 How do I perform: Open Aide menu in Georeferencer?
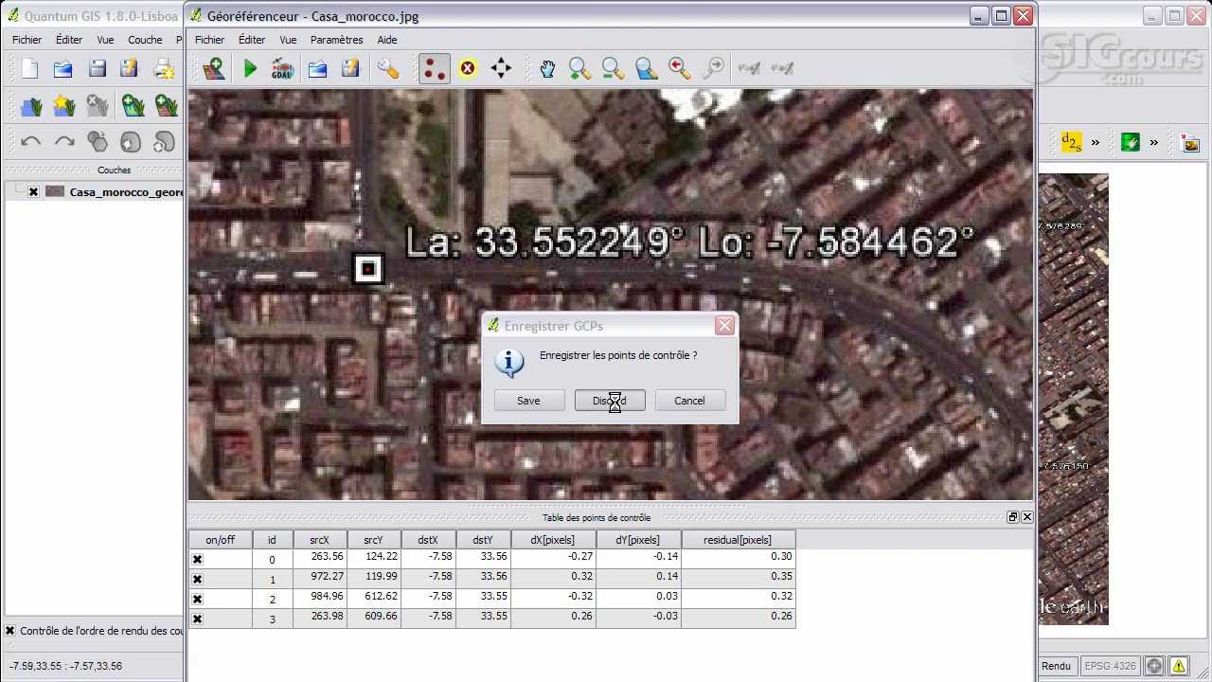[387, 40]
